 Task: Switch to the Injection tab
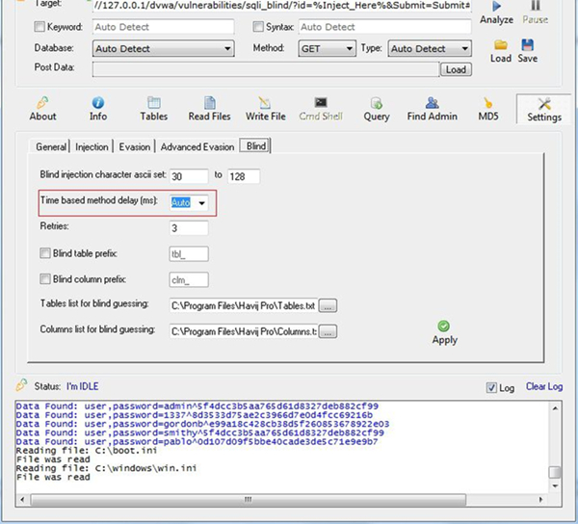point(92,146)
